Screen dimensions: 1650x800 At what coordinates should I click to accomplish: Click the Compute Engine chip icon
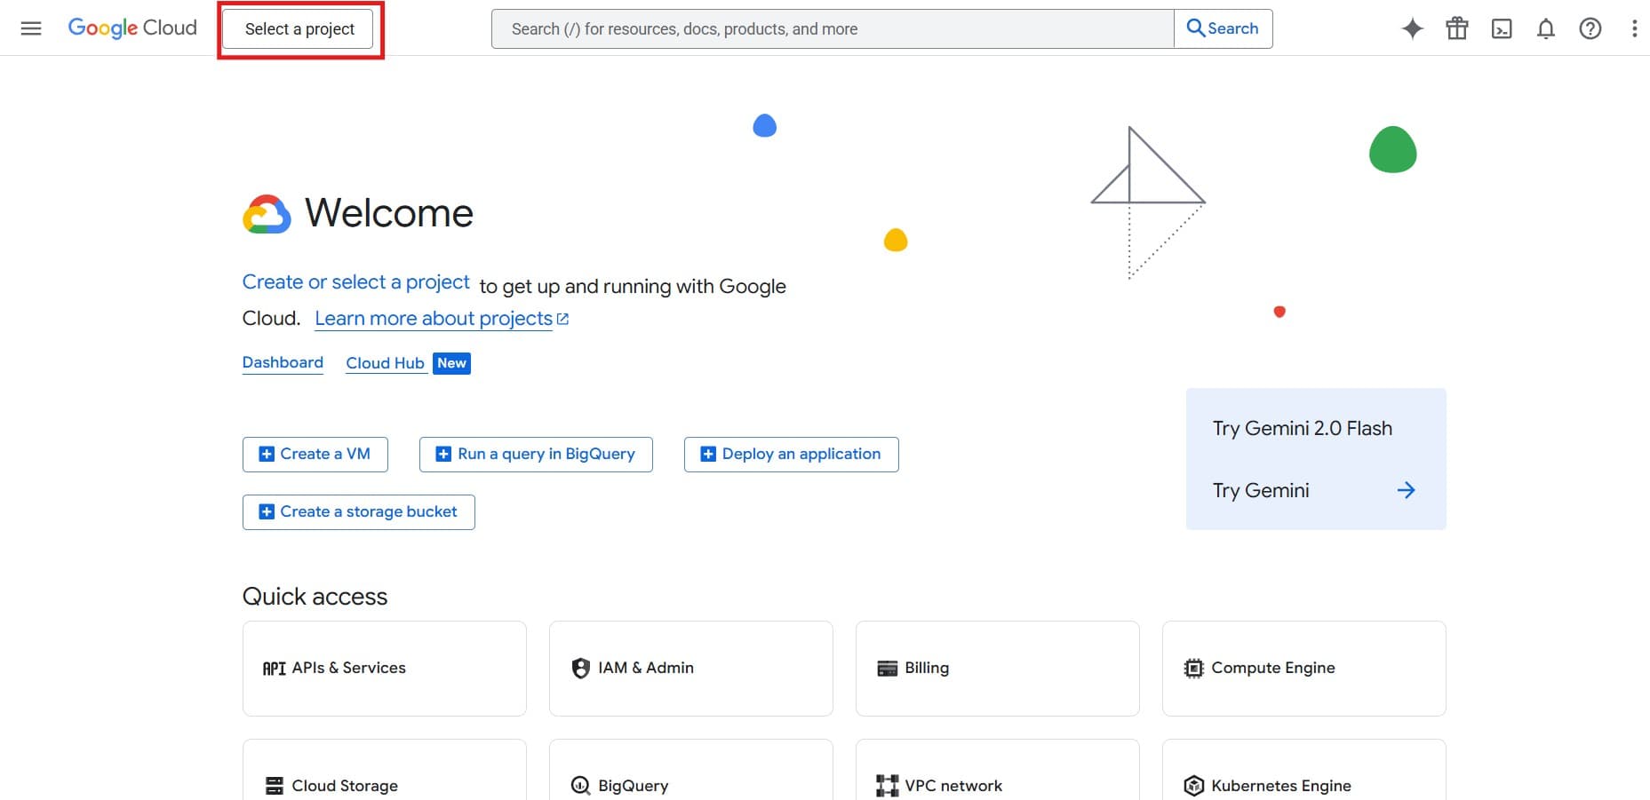(1193, 669)
